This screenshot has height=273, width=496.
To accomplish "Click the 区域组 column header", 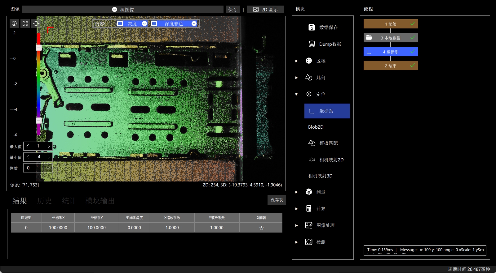I will (26, 218).
